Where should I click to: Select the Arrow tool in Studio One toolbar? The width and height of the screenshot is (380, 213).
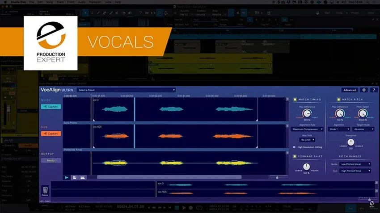tap(85, 13)
